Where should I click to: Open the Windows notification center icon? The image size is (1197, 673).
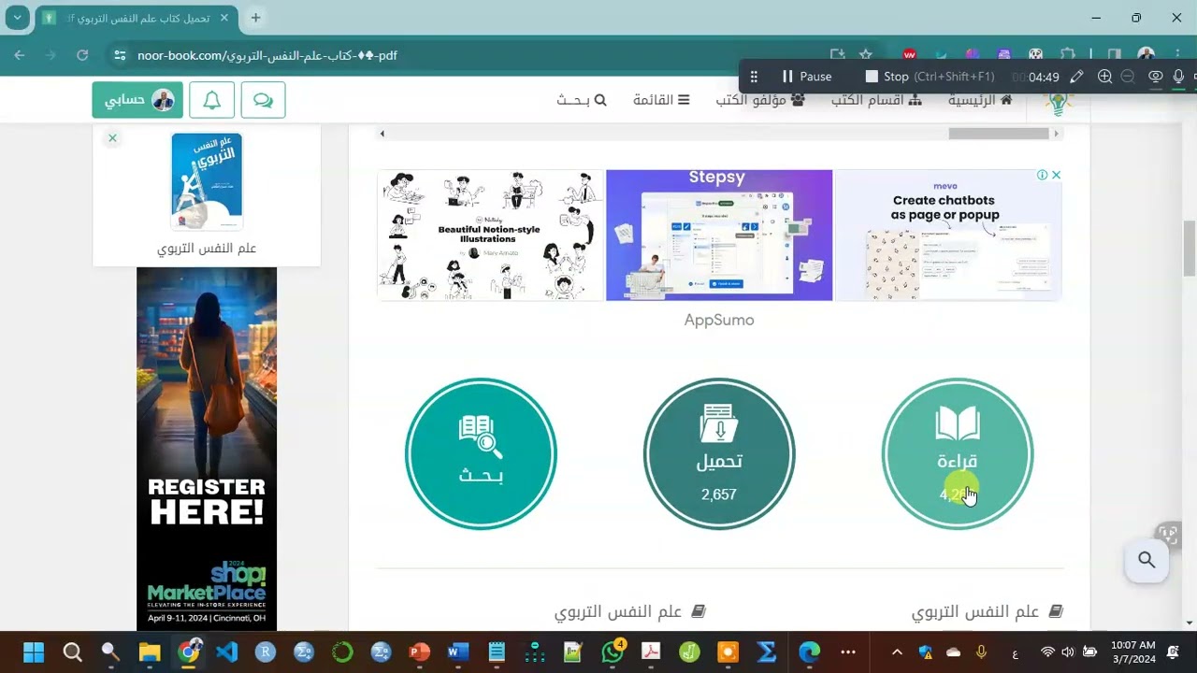pyautogui.click(x=1174, y=652)
